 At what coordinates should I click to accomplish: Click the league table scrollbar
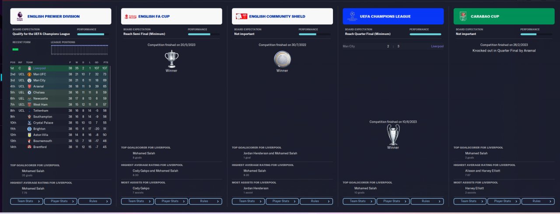tap(110, 94)
